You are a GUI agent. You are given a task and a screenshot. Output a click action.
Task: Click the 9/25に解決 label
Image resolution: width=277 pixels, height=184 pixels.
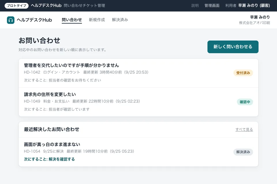pos(53,151)
